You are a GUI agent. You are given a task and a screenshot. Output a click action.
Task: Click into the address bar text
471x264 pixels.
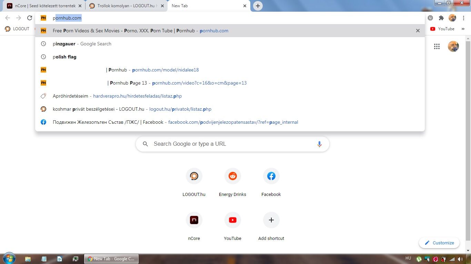point(67,18)
